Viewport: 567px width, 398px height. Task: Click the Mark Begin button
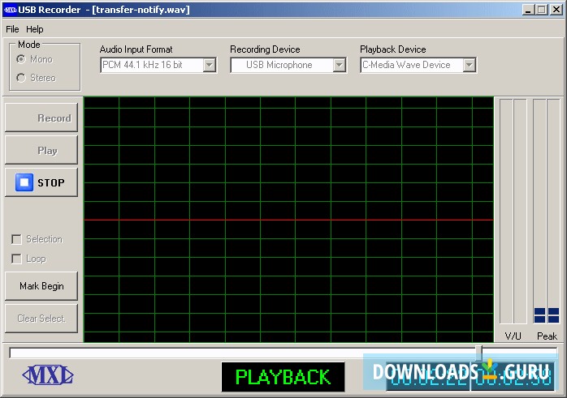[x=41, y=286]
